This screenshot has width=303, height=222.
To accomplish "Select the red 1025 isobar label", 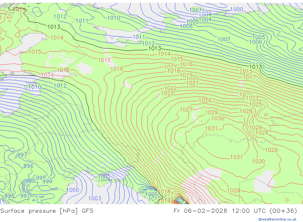I will 256,104.
